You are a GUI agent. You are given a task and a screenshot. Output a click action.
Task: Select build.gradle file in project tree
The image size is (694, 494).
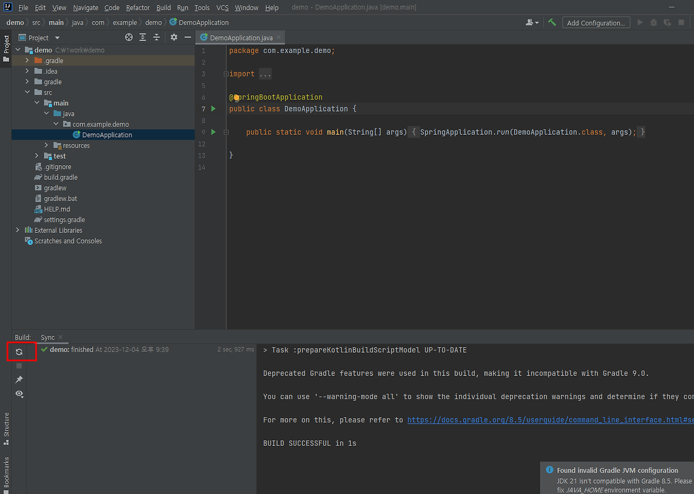coord(60,177)
